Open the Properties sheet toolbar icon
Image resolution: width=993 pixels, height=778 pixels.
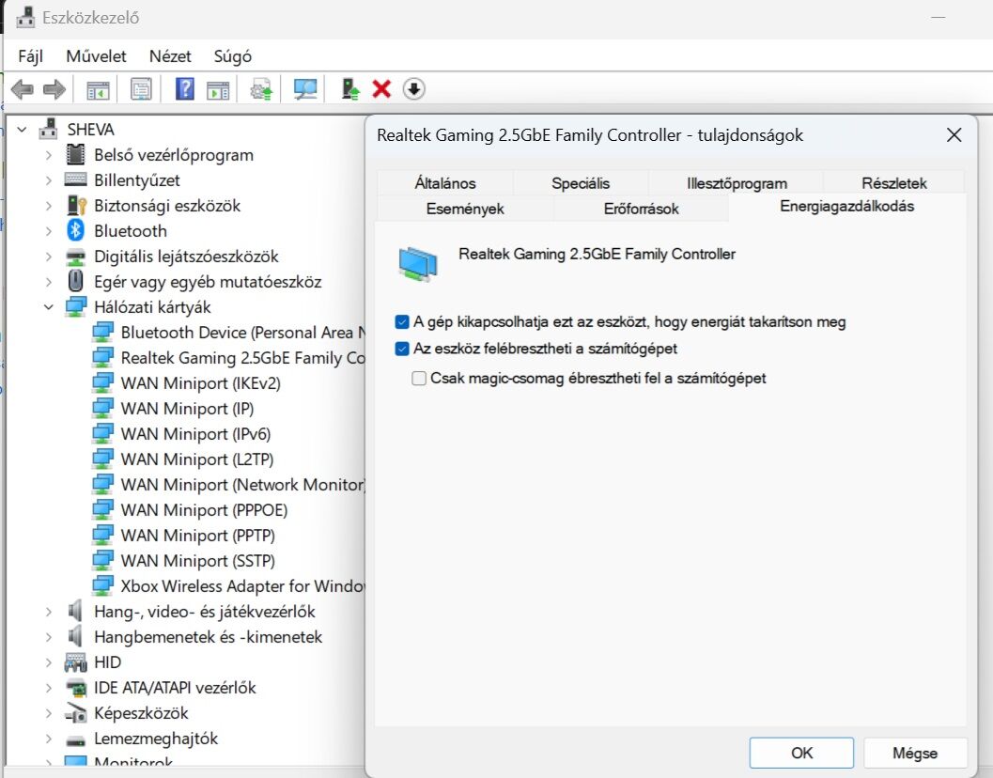tap(141, 89)
